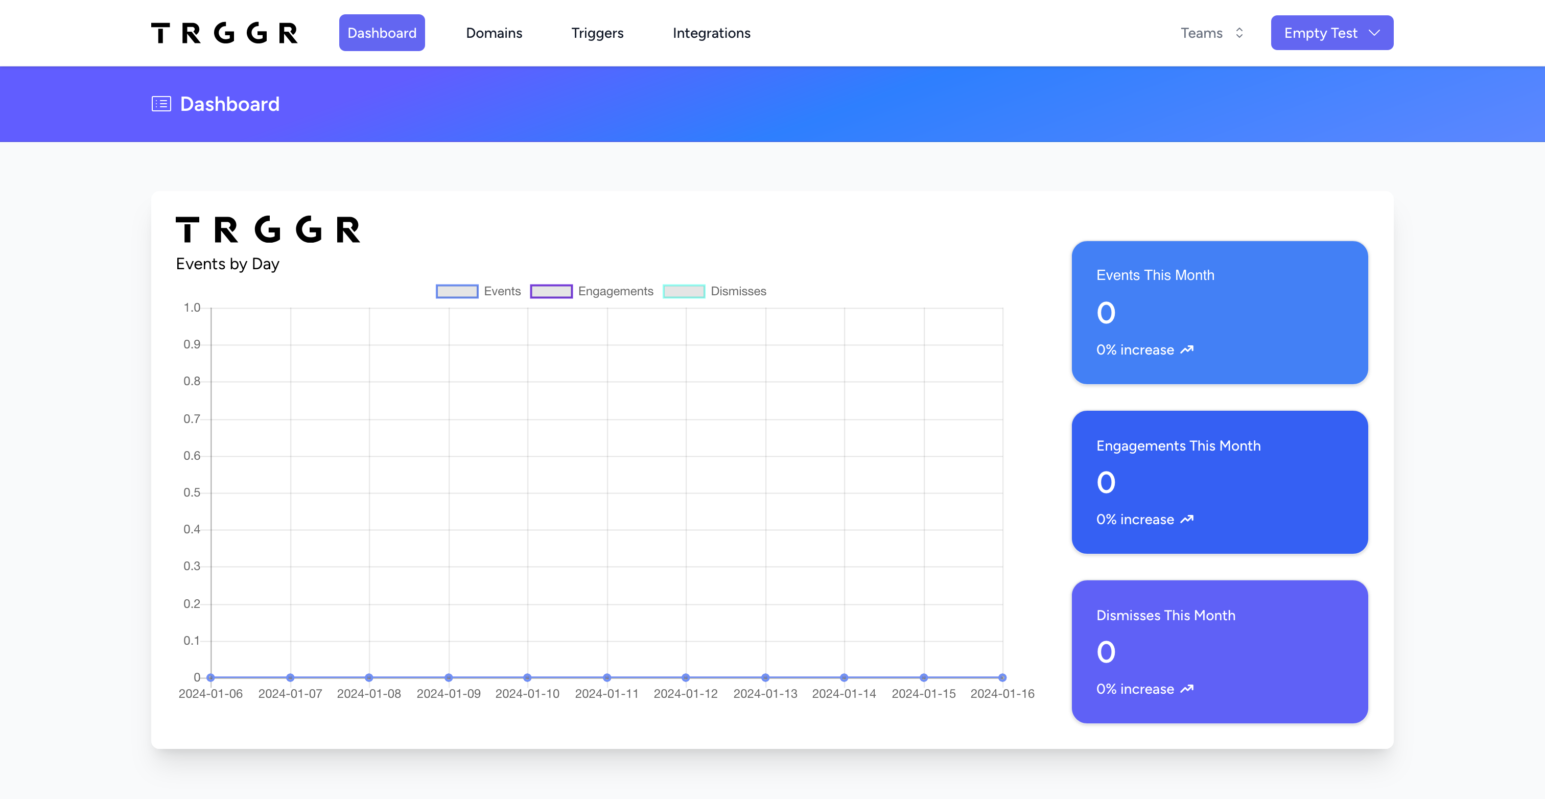Click the 1.0 y-axis label
This screenshot has width=1545, height=799.
tap(192, 308)
